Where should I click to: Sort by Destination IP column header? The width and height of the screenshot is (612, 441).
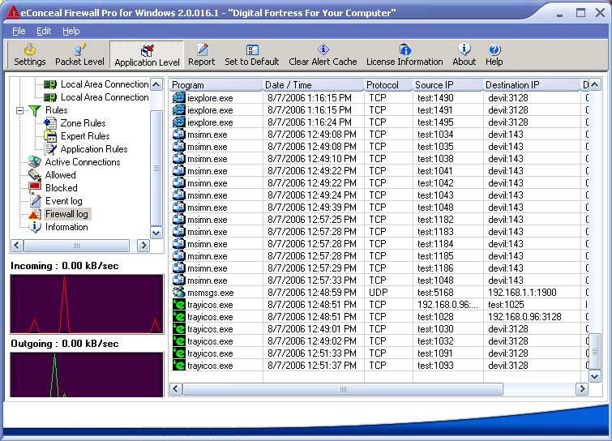(532, 84)
